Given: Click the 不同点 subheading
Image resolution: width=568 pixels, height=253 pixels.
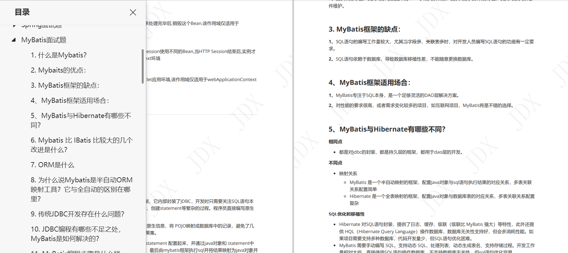Looking at the screenshot, I should coord(335,163).
